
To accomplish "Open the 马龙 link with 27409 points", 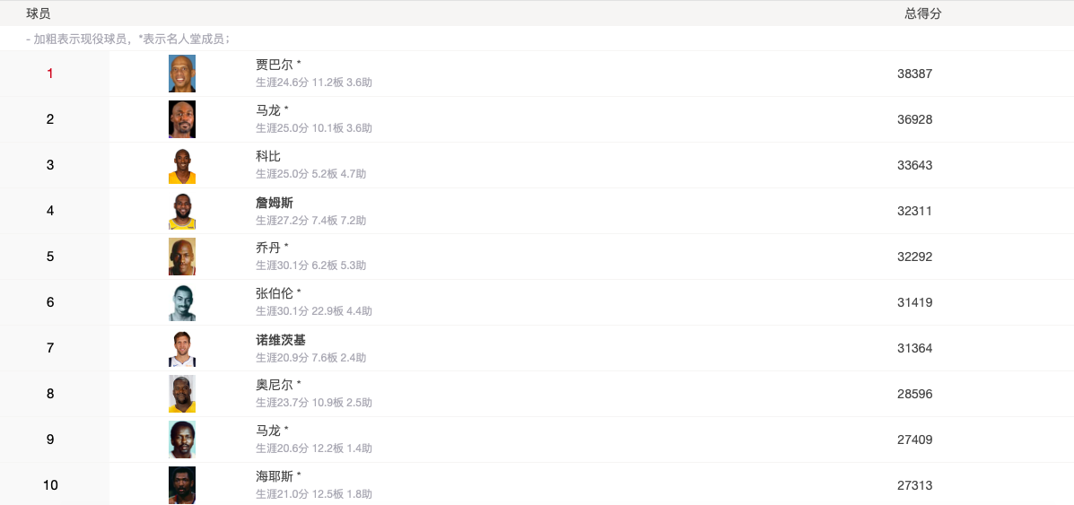I will point(267,431).
